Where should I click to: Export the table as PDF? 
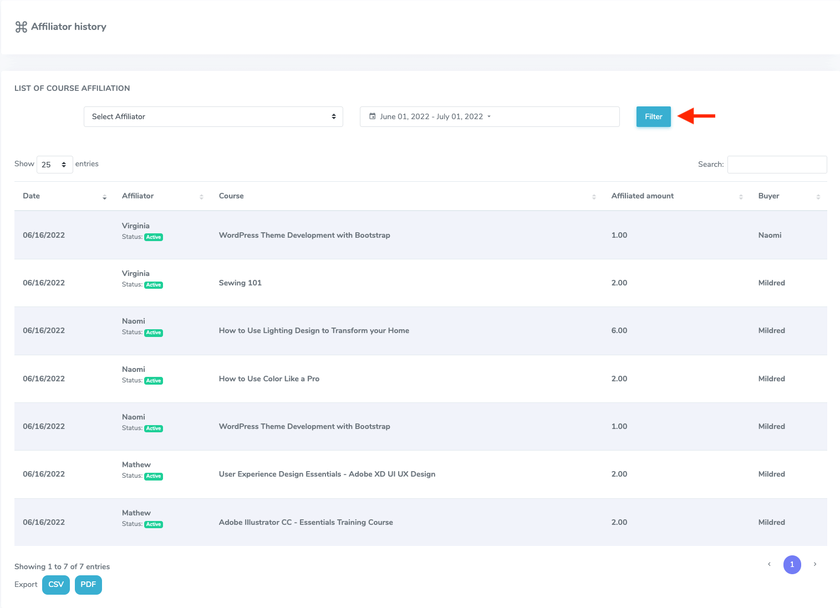pos(88,585)
